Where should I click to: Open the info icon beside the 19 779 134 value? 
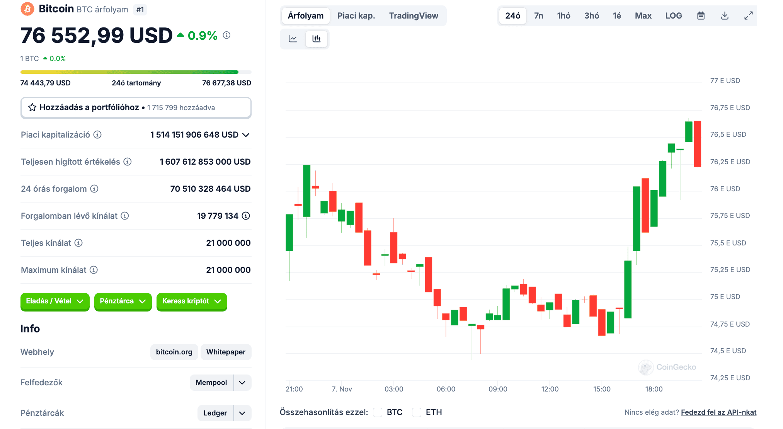(x=246, y=216)
